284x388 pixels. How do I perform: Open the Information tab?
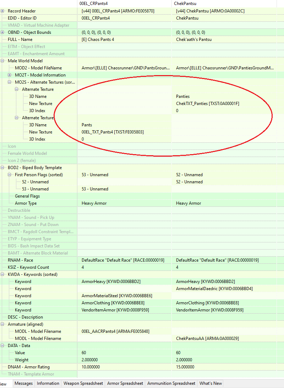48,383
